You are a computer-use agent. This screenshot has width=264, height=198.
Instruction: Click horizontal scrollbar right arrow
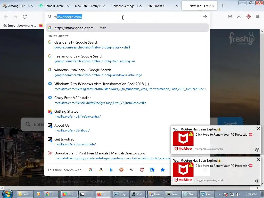[258, 188]
